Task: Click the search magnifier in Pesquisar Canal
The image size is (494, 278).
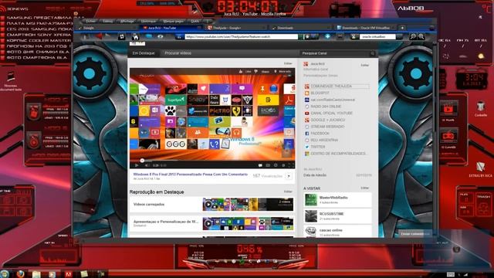Action: (x=372, y=53)
